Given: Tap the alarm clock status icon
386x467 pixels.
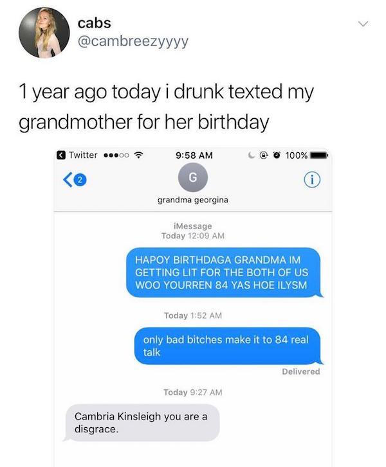Looking at the screenshot, I should [277, 155].
